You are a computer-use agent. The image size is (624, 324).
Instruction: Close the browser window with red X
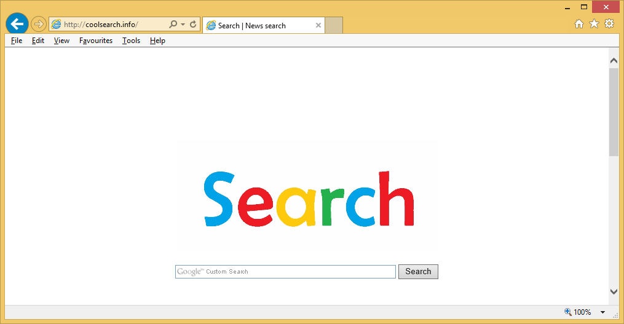pos(606,7)
